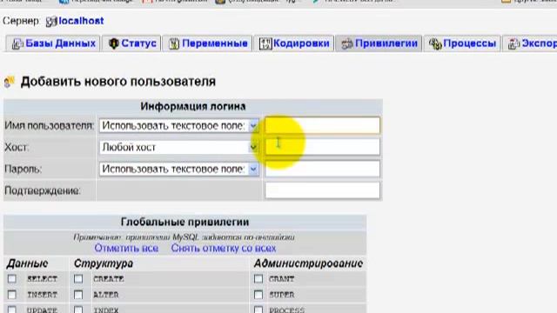Expand the Пароль dropdown
The width and height of the screenshot is (557, 313).
click(x=179, y=169)
